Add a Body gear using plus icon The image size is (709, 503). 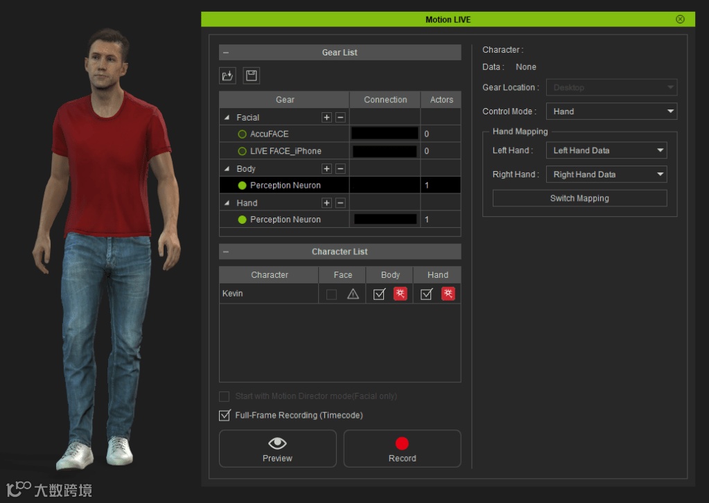(x=326, y=169)
